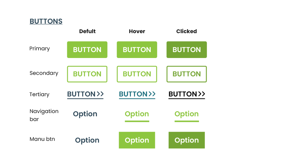
Task: Click the default outlined Secondary BUTTON
Action: (x=87, y=74)
